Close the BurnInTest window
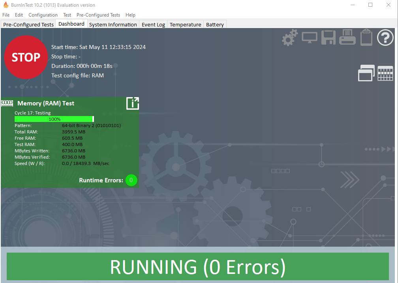 click(389, 5)
